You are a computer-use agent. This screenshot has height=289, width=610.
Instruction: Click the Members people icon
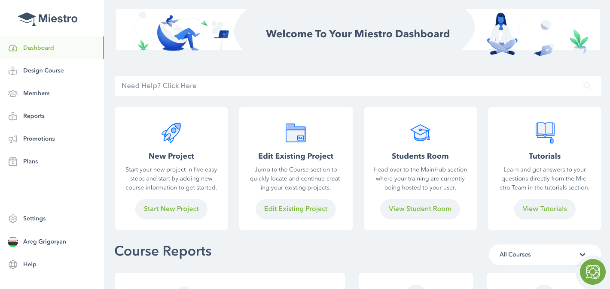click(13, 93)
